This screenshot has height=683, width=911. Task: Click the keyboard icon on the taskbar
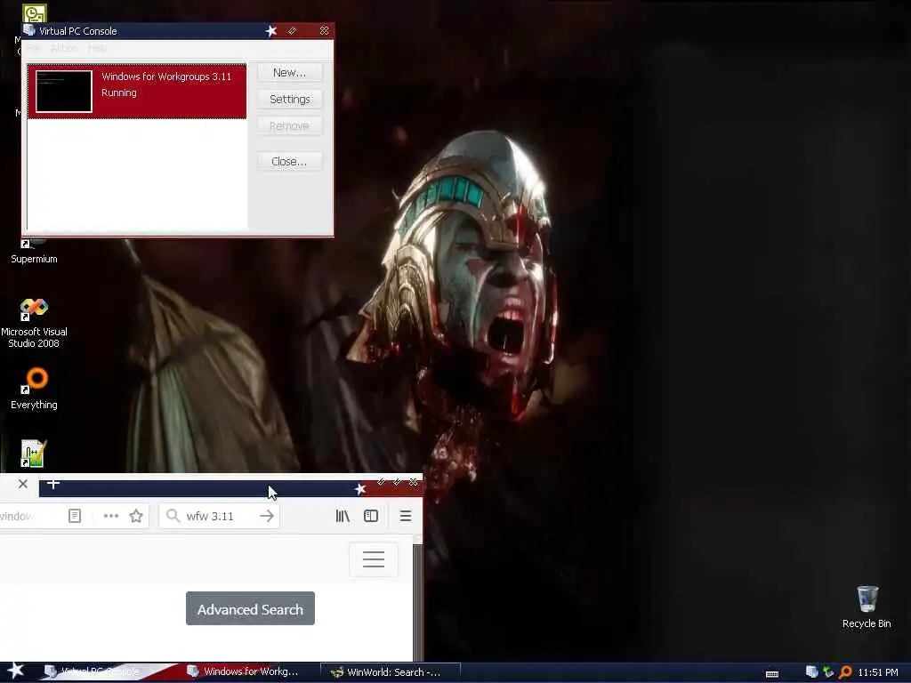(772, 674)
